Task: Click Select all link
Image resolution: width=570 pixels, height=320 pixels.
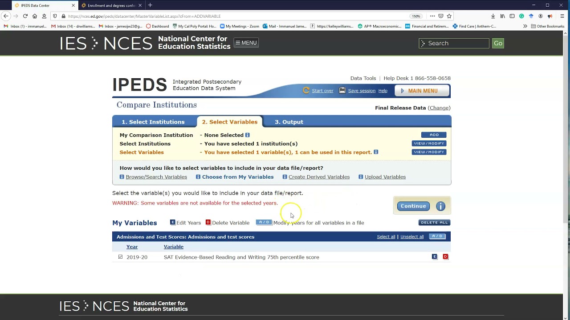Action: tap(386, 237)
